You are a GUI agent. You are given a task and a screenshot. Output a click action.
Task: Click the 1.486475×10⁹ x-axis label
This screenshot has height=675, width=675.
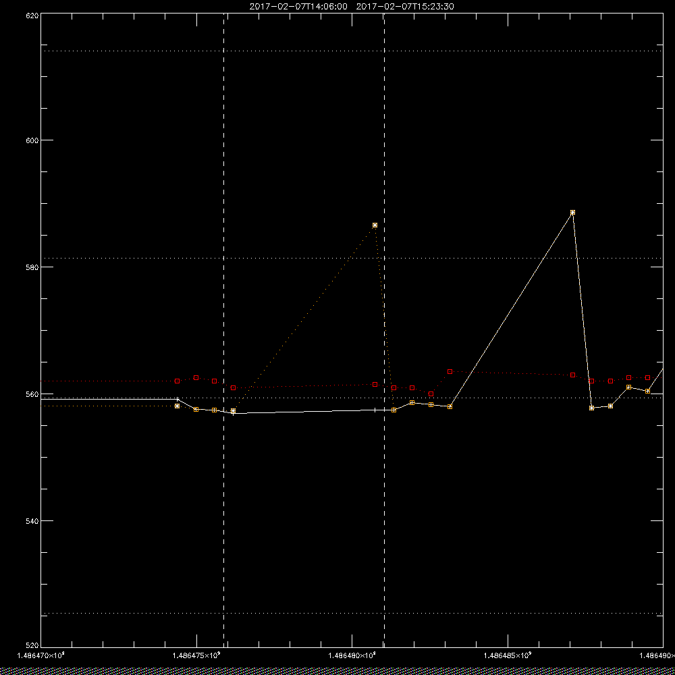click(196, 655)
